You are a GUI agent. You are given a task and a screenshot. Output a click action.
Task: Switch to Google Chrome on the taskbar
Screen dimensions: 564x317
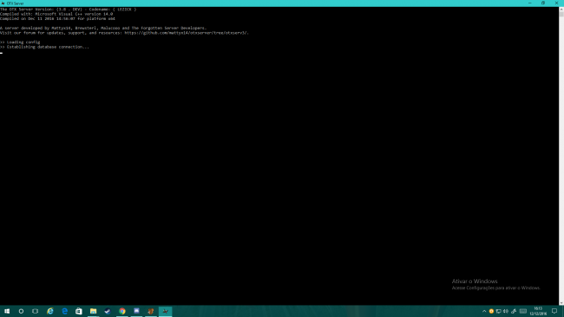pos(122,311)
